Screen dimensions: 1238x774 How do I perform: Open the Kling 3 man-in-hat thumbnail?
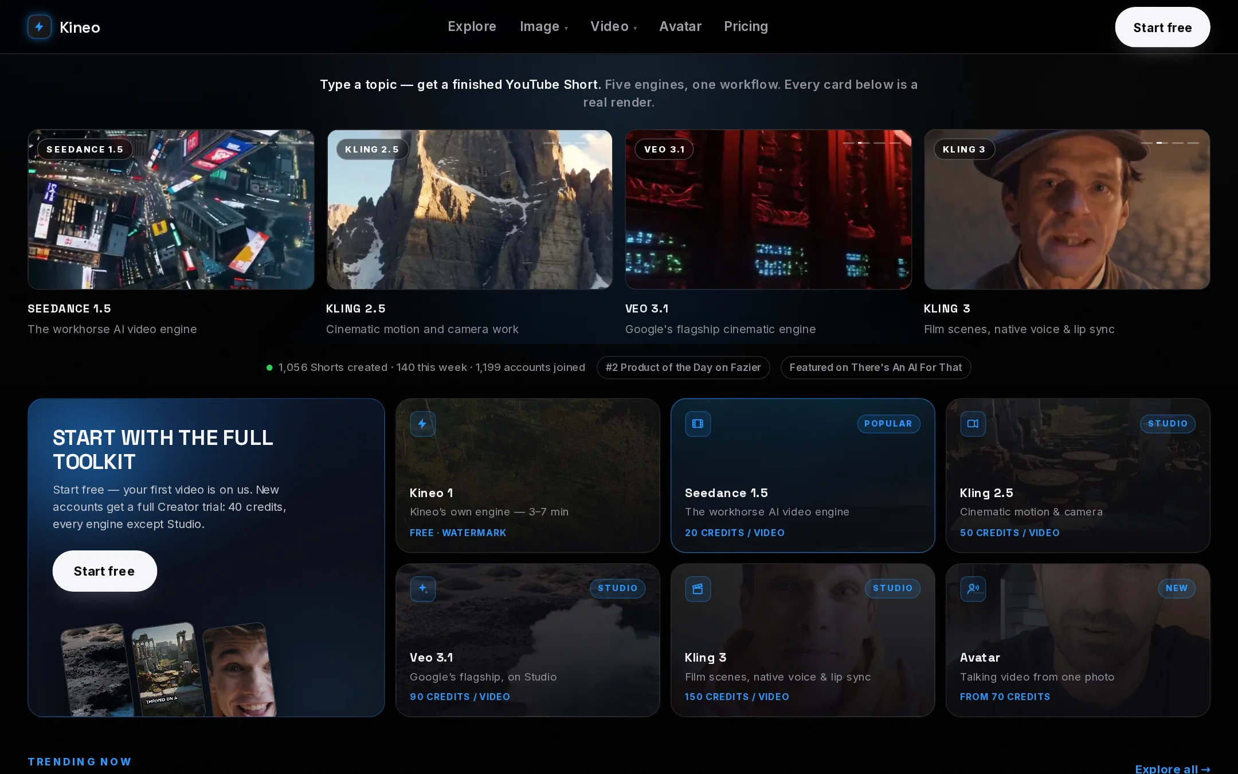tap(1067, 209)
